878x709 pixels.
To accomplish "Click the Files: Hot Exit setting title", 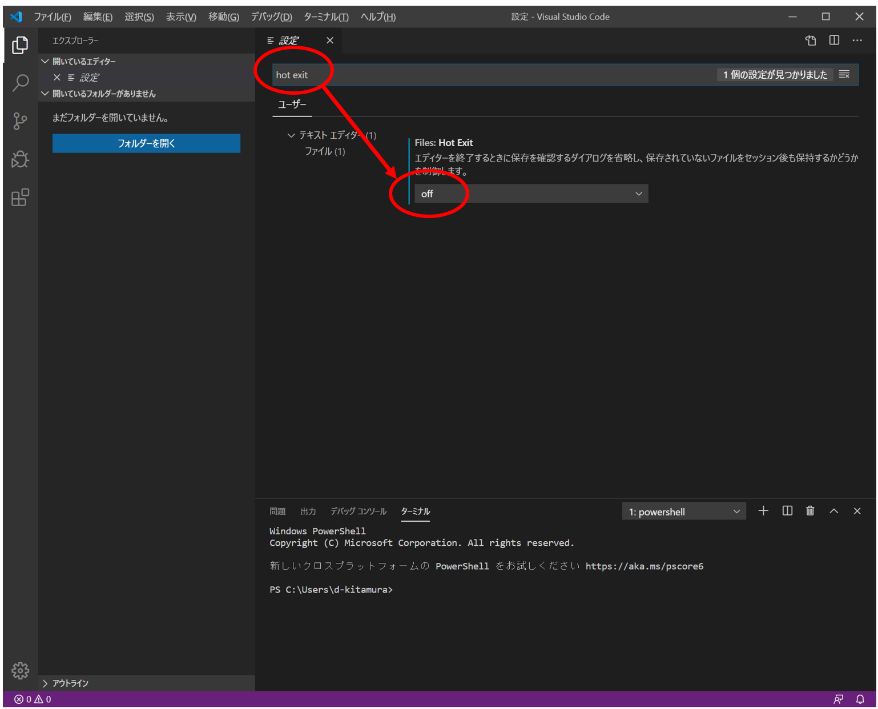I will [x=444, y=143].
